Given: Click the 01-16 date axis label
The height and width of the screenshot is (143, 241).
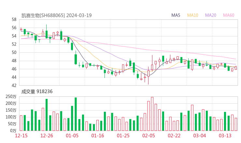Looking at the screenshot, I should (x=98, y=136).
